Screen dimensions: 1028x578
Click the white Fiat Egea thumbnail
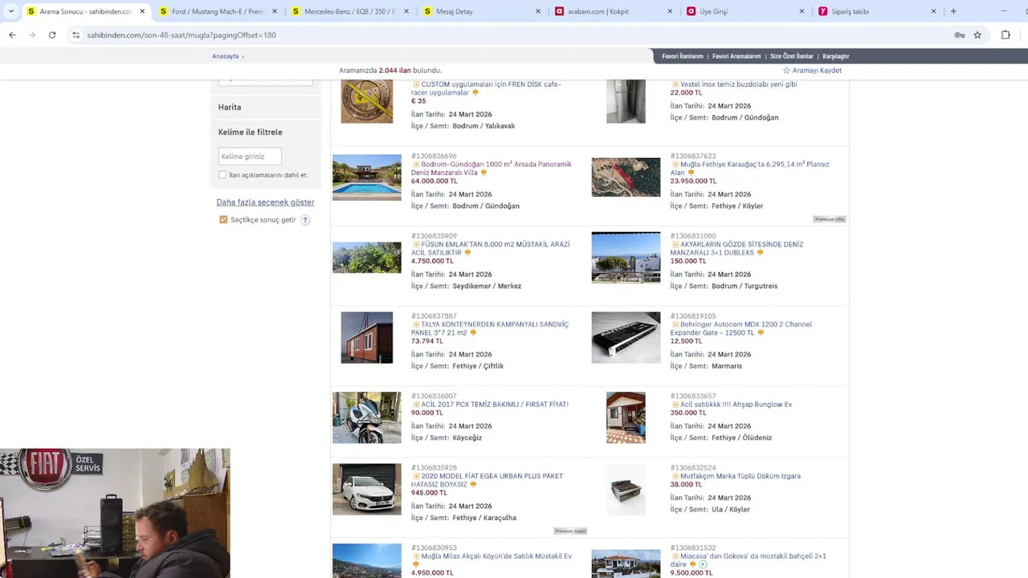[x=367, y=489]
